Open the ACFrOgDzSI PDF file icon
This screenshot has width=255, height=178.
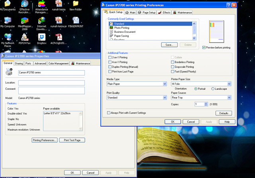coord(59,39)
